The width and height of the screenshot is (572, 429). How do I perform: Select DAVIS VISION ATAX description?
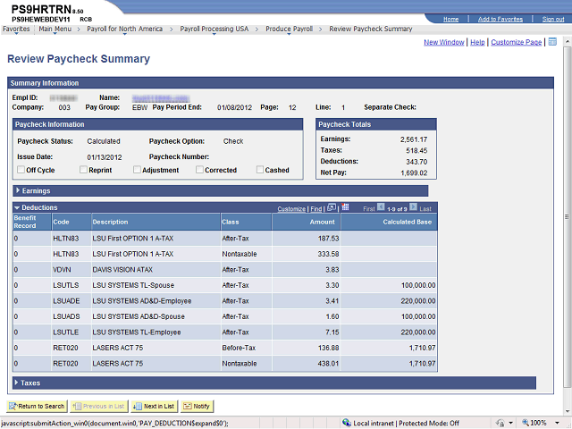[122, 270]
